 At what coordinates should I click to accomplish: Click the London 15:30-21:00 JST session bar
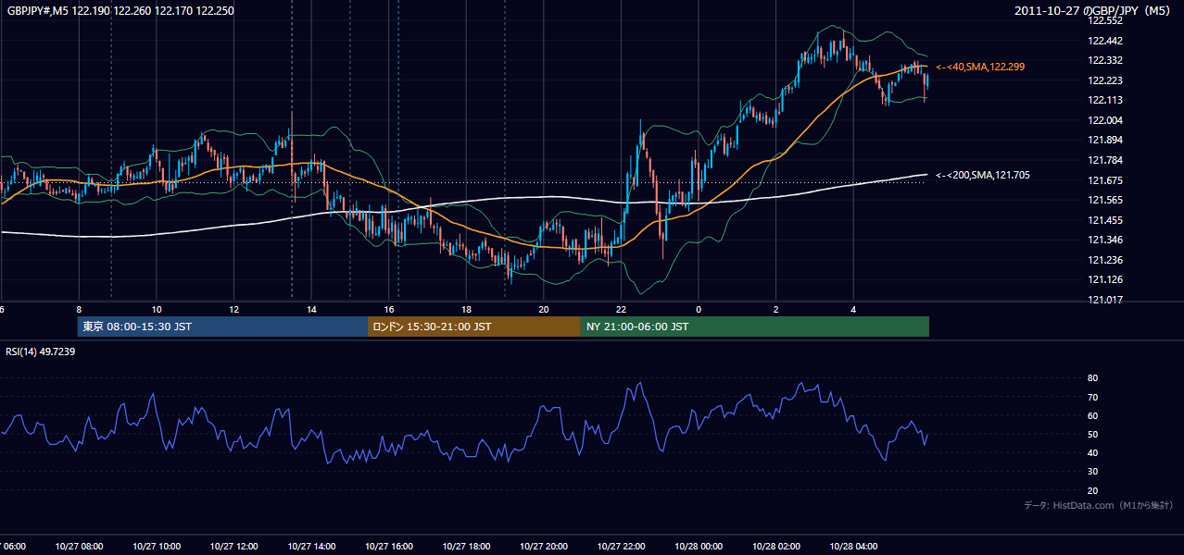coord(474,327)
